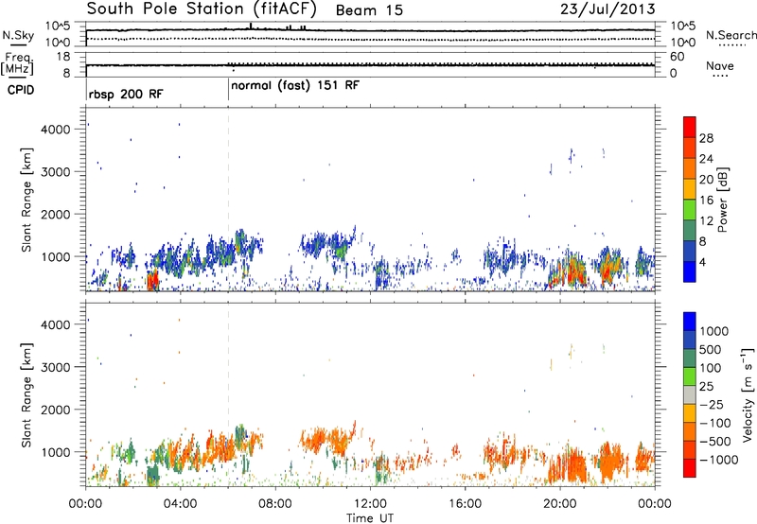This screenshot has height=524, width=757.
Task: Click the red high-power echo near 03:00 in power panel
Action: pyautogui.click(x=152, y=280)
